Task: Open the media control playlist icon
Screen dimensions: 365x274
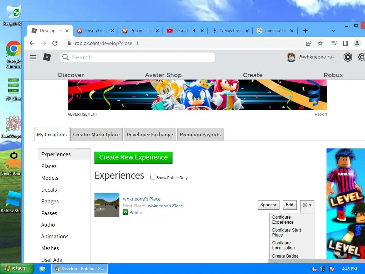Action: point(334,43)
